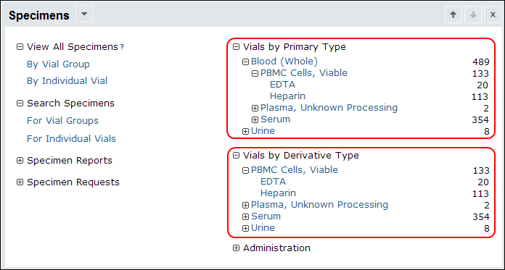Collapse the View All Specimens section
The height and width of the screenshot is (270, 505).
coord(20,47)
